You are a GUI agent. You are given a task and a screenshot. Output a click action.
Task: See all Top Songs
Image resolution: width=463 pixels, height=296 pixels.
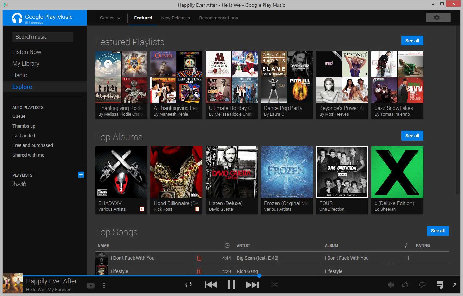(x=438, y=231)
